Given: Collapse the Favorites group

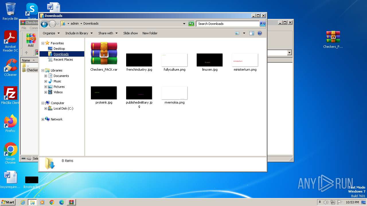Looking at the screenshot, I should click(43, 43).
